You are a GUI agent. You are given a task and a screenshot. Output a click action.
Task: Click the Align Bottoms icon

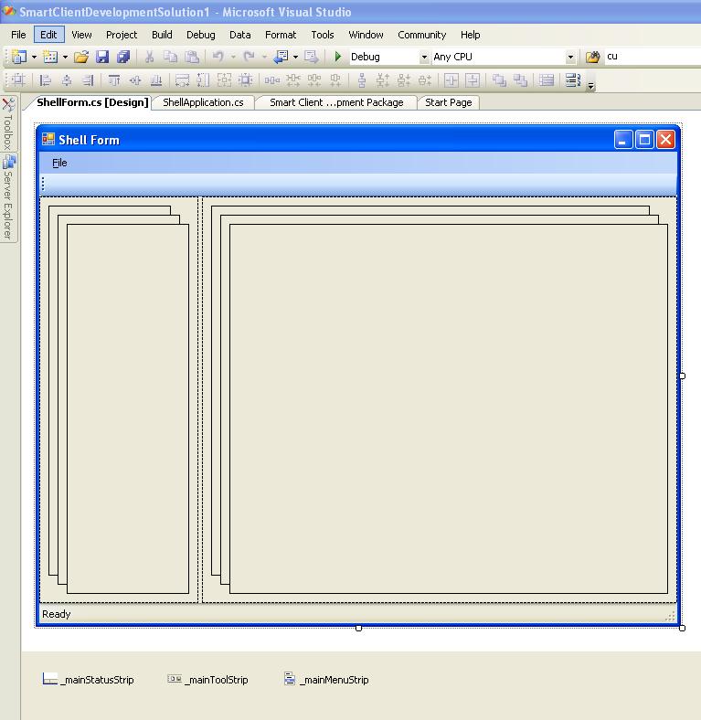(x=156, y=80)
